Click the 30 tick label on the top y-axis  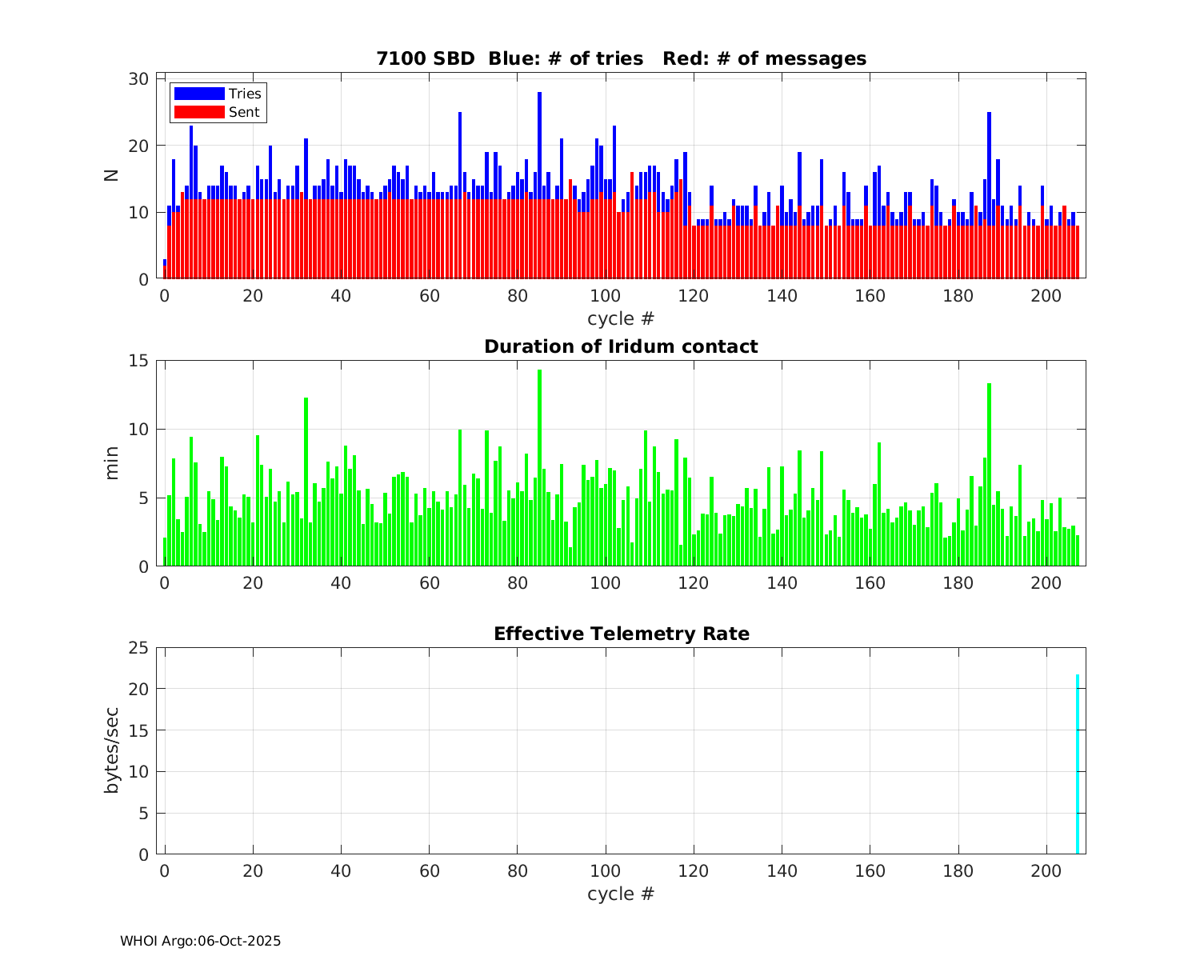(139, 78)
